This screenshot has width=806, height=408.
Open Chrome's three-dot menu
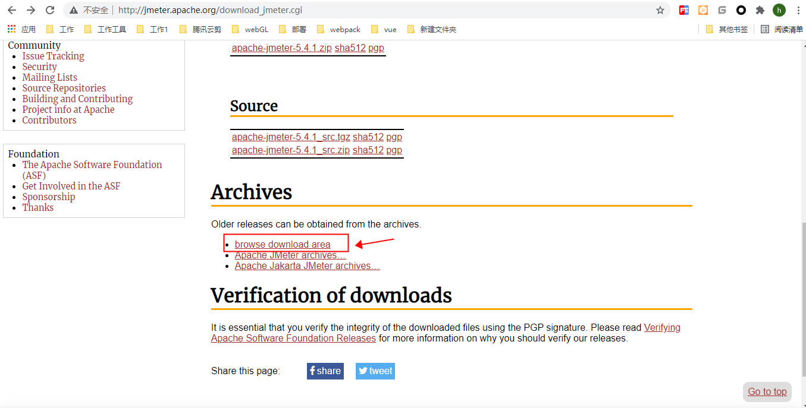click(x=798, y=10)
